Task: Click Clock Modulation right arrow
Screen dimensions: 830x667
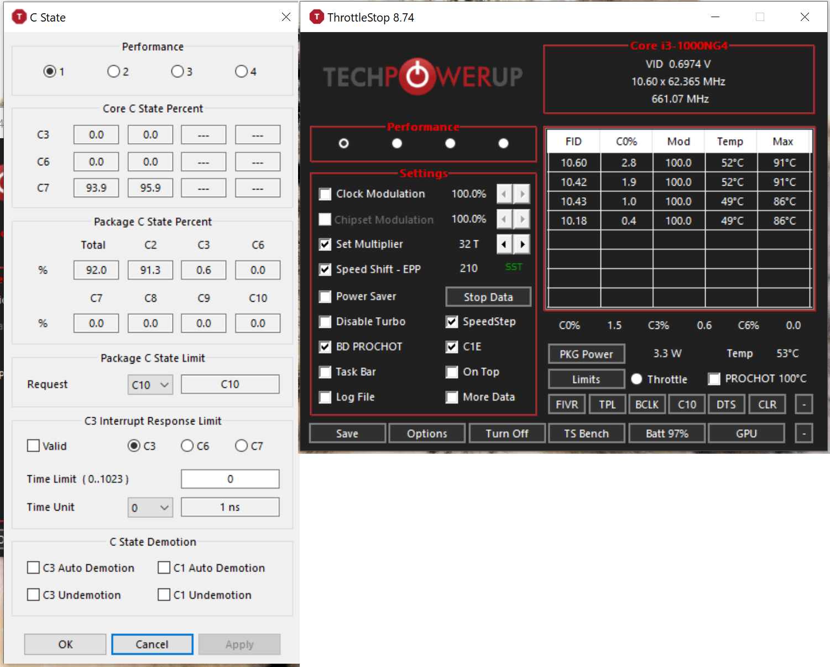Action: (x=522, y=194)
